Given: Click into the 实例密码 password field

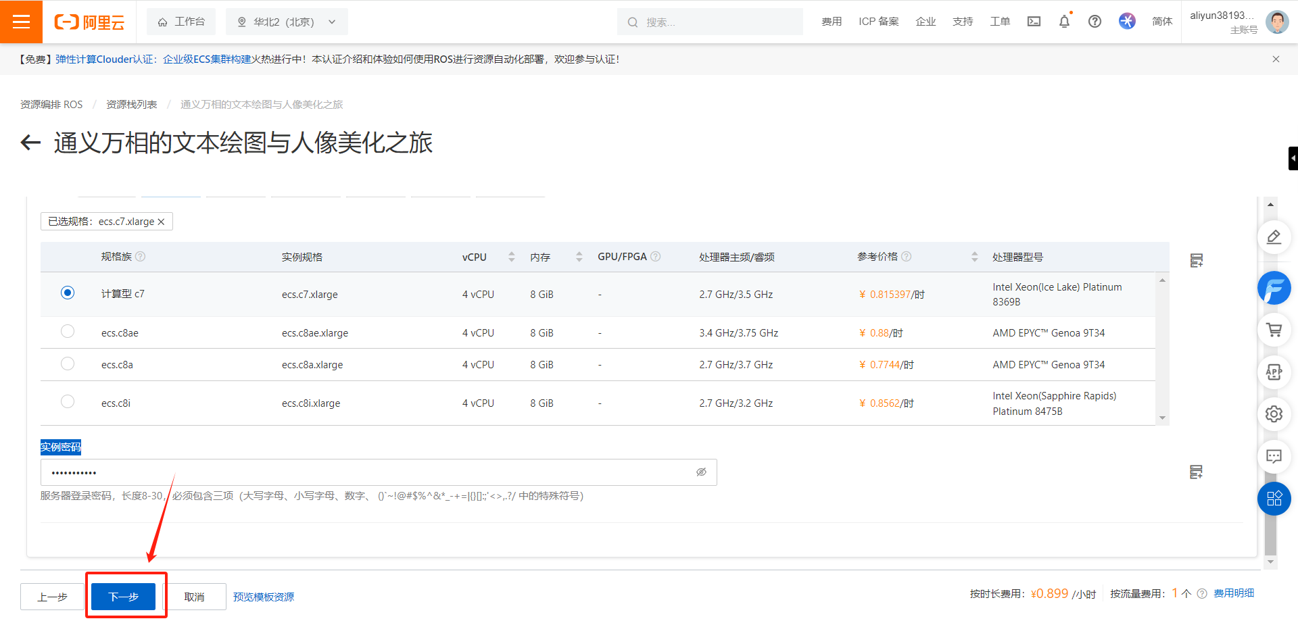Looking at the screenshot, I should 379,472.
